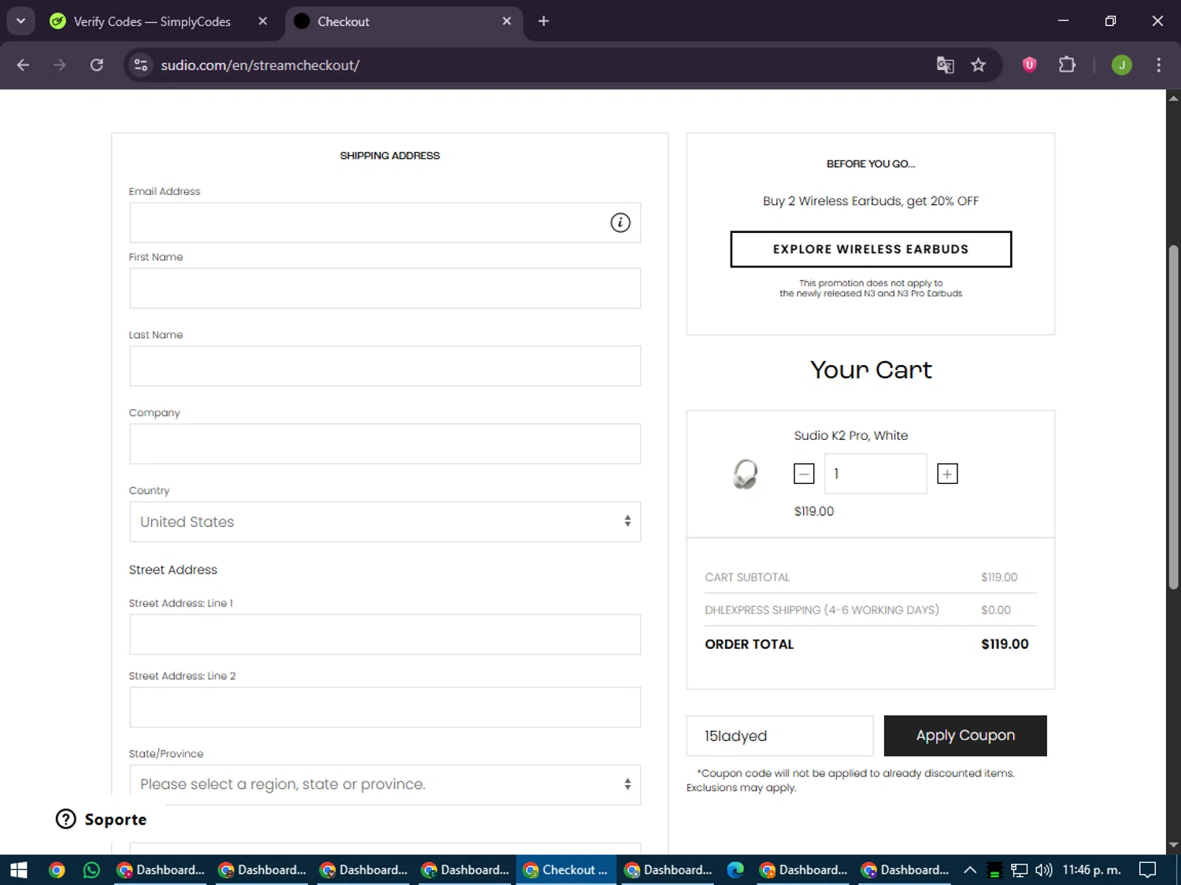Click the browser forward arrow
Image resolution: width=1181 pixels, height=885 pixels.
click(60, 65)
